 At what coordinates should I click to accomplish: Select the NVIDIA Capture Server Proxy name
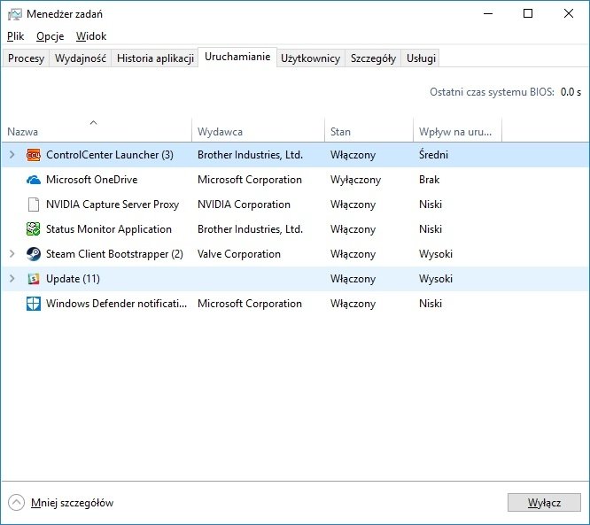[x=113, y=205]
